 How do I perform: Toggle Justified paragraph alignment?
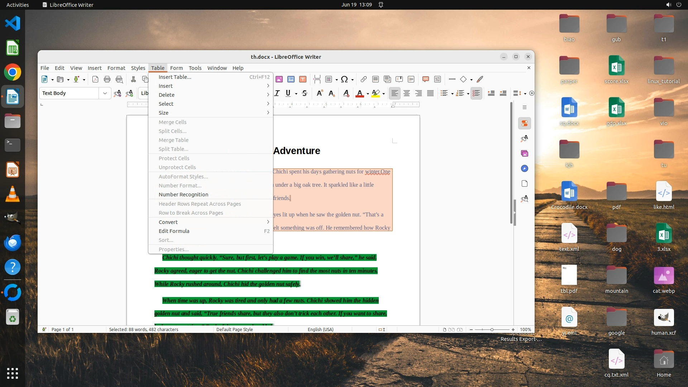pyautogui.click(x=430, y=93)
